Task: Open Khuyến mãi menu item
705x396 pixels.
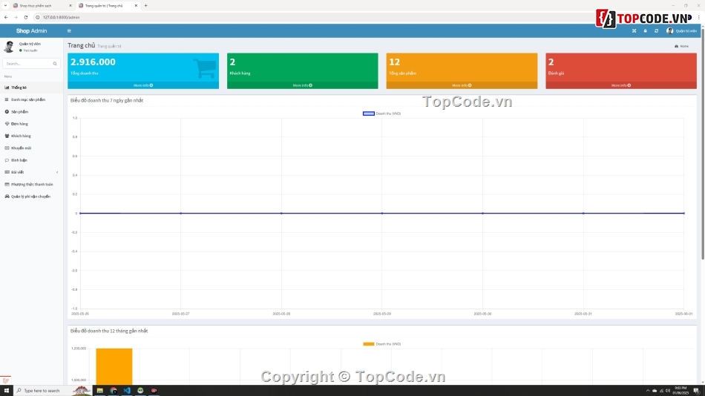Action: pos(31,148)
